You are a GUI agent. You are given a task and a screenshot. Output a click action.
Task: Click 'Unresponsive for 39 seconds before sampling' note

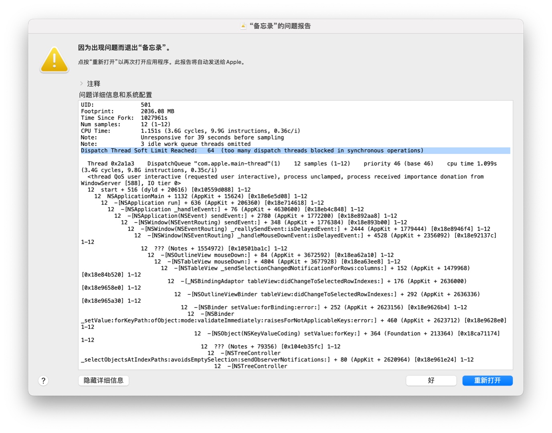click(212, 138)
